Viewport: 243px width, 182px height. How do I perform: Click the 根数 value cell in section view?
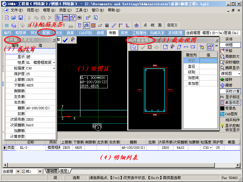(208, 60)
